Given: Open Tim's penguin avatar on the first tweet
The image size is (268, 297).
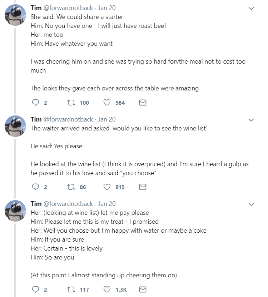Looking at the screenshot, I should click(15, 15).
